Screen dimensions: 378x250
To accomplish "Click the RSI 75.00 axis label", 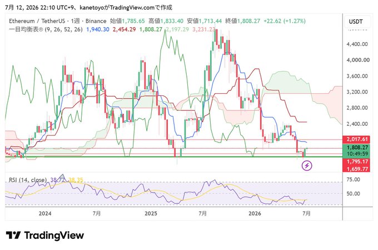I will (353, 180).
